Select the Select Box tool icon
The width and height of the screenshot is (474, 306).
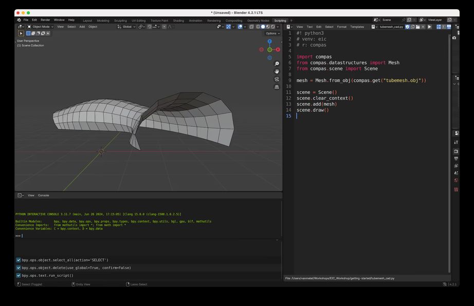click(x=21, y=33)
